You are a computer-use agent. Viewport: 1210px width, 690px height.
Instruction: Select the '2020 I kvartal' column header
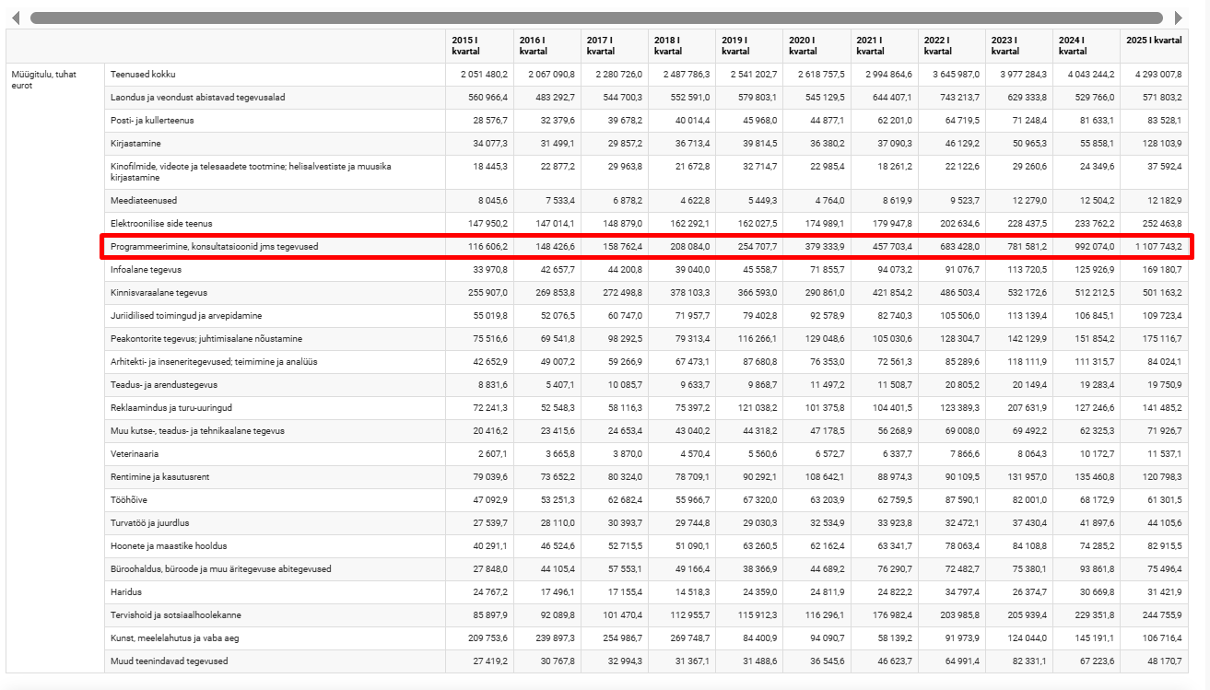click(816, 46)
